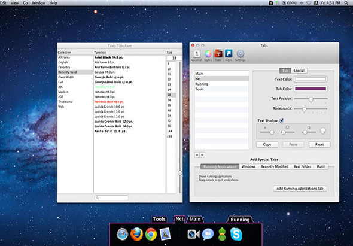Toggle the Text Shadow checkbox

click(x=281, y=120)
